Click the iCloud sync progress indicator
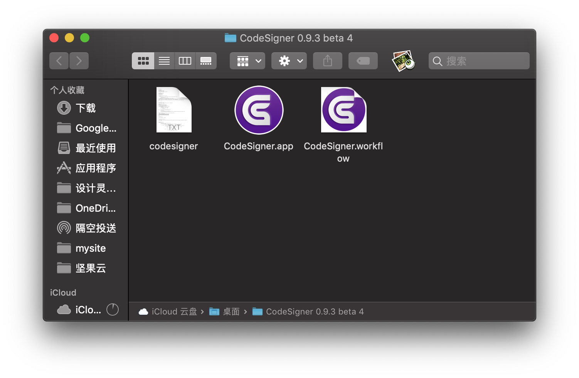 pos(112,309)
